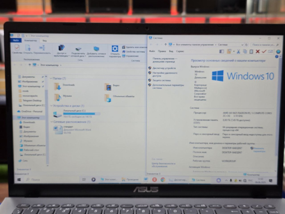Click Управление (Manage) in the Explorer ribbon

coord(130,56)
